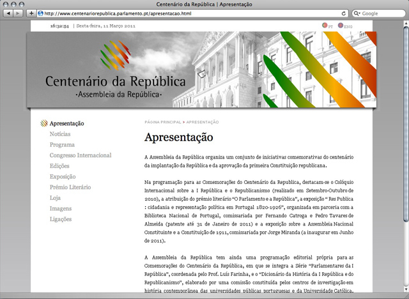Go forward with the browser forward arrow
The height and width of the screenshot is (299, 409).
point(17,13)
